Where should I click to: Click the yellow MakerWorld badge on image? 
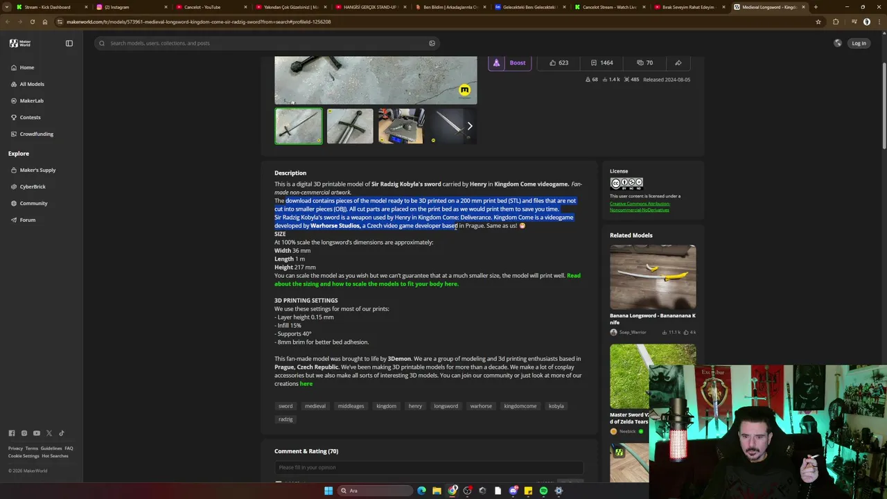point(464,90)
